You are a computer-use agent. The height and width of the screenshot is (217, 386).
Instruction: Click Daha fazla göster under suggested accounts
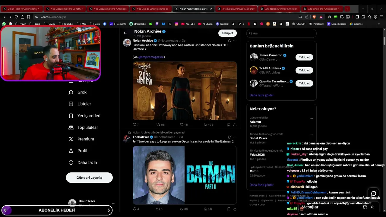(261, 95)
